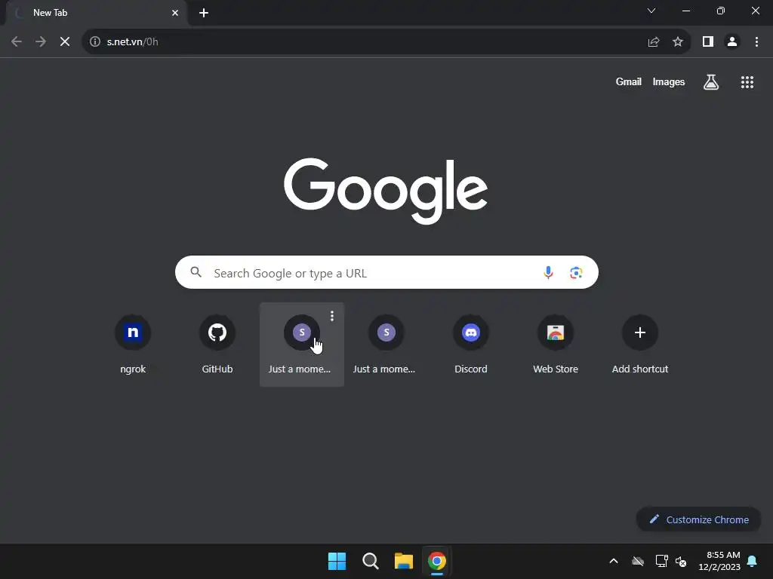Open more actions for hovered shortcut
773x579 pixels.
pyautogui.click(x=332, y=316)
